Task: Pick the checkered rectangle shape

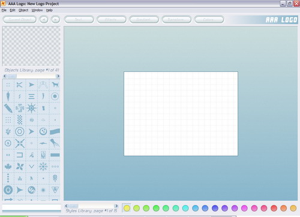Action: point(20,120)
